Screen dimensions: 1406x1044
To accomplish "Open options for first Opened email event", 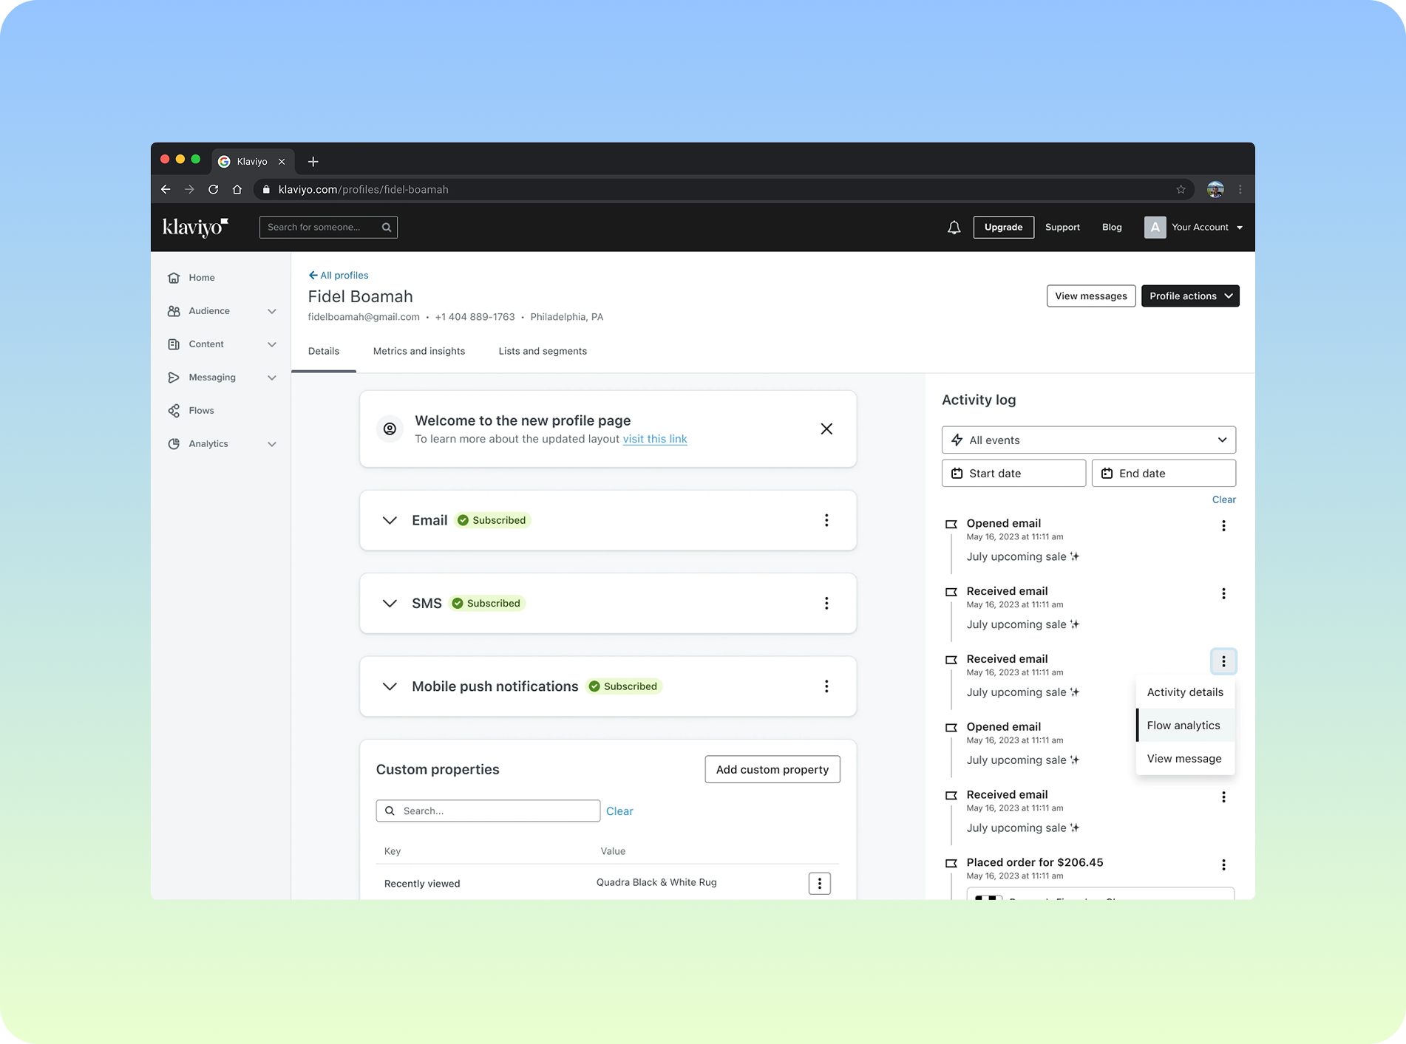I will point(1223,525).
